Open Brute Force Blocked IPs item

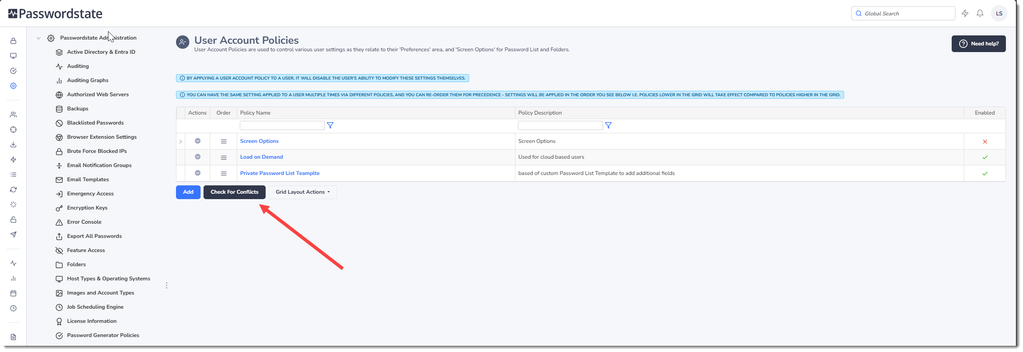[x=97, y=151]
